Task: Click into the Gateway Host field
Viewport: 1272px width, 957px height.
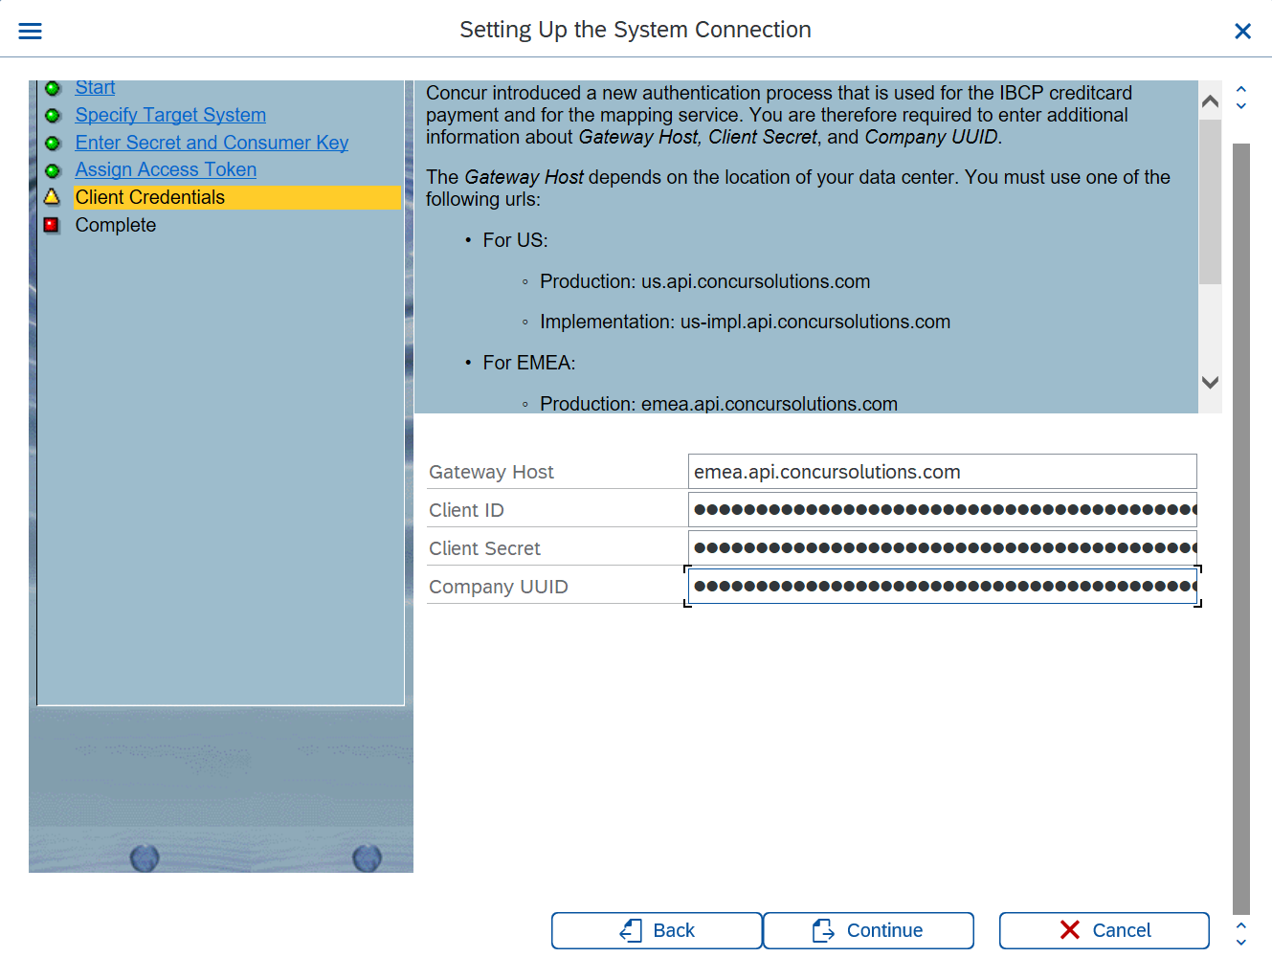Action: pyautogui.click(x=942, y=472)
